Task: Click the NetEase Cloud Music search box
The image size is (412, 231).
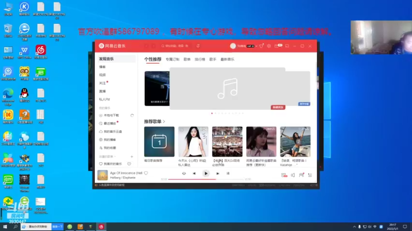Action: [x=176, y=46]
